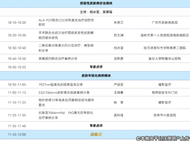Screen dimensions: 190x141
Task: Open the ALA-PDT联合CO2点阵激光 talk title
Action: pyautogui.click(x=66, y=22)
